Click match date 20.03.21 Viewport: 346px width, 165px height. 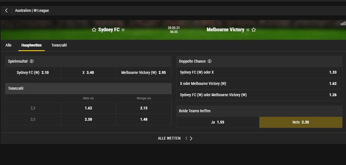click(x=174, y=28)
